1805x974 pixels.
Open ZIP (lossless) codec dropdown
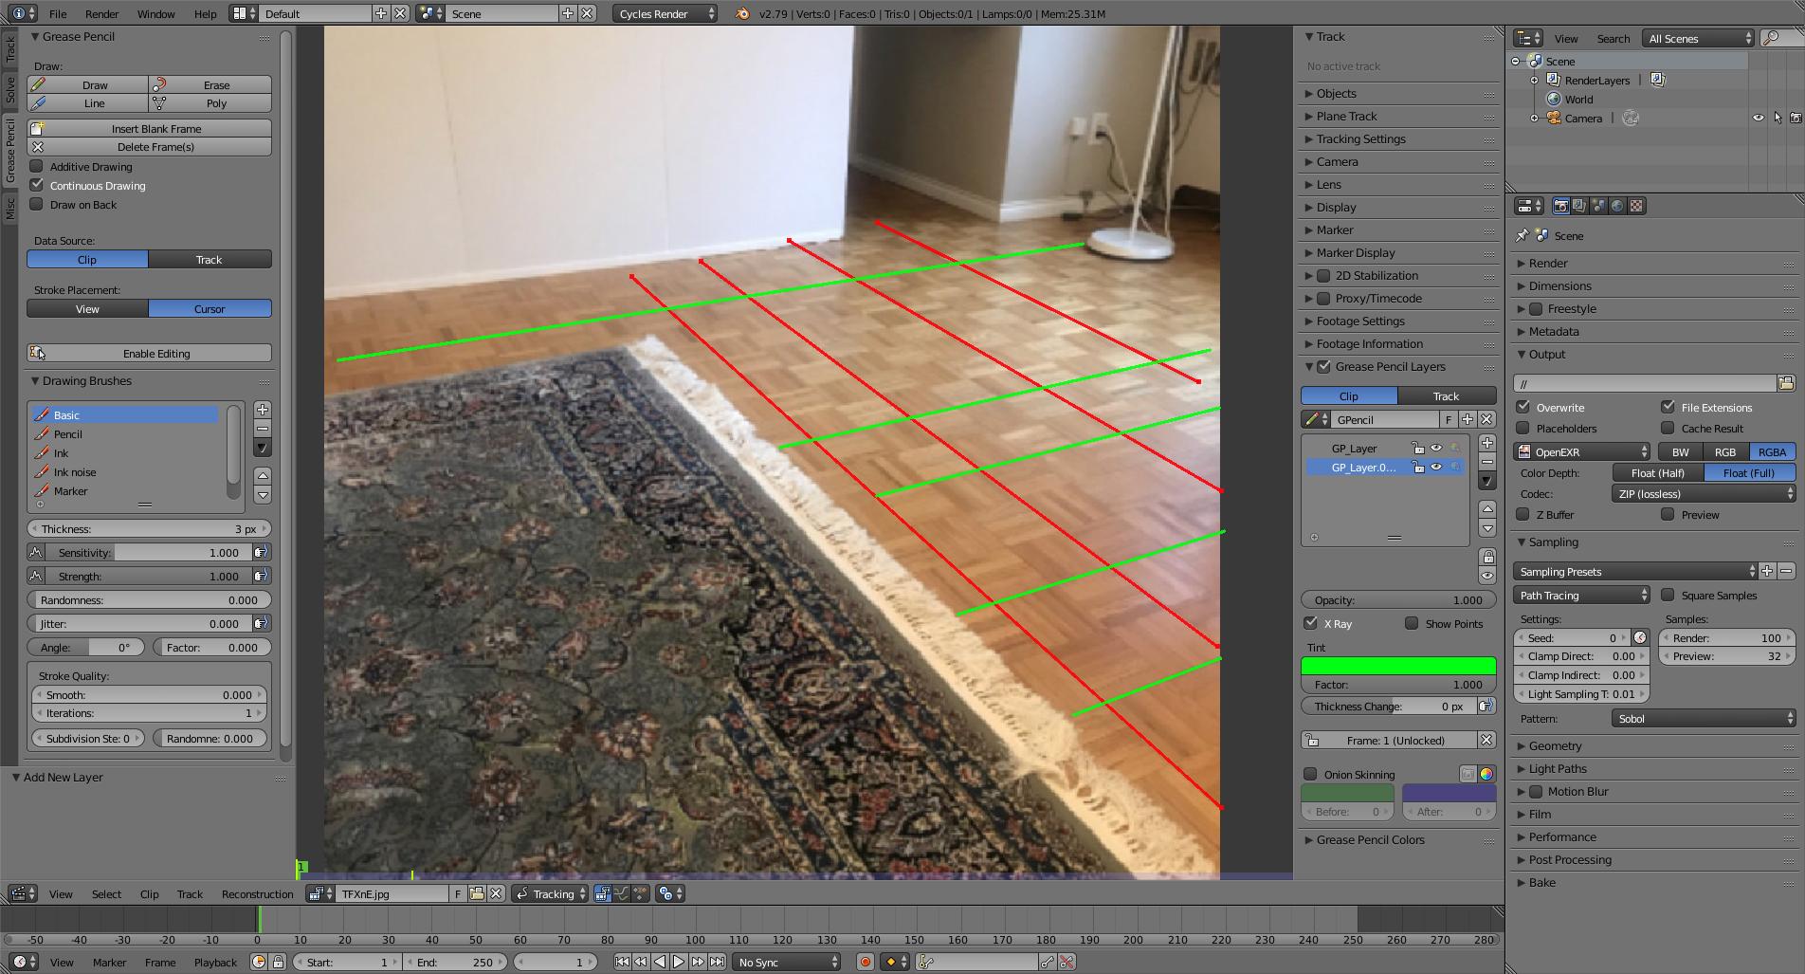tap(1704, 493)
